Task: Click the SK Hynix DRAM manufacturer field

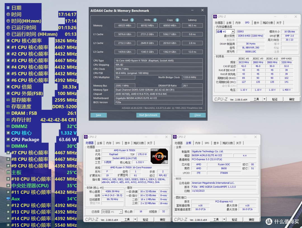Action: [x=251, y=44]
